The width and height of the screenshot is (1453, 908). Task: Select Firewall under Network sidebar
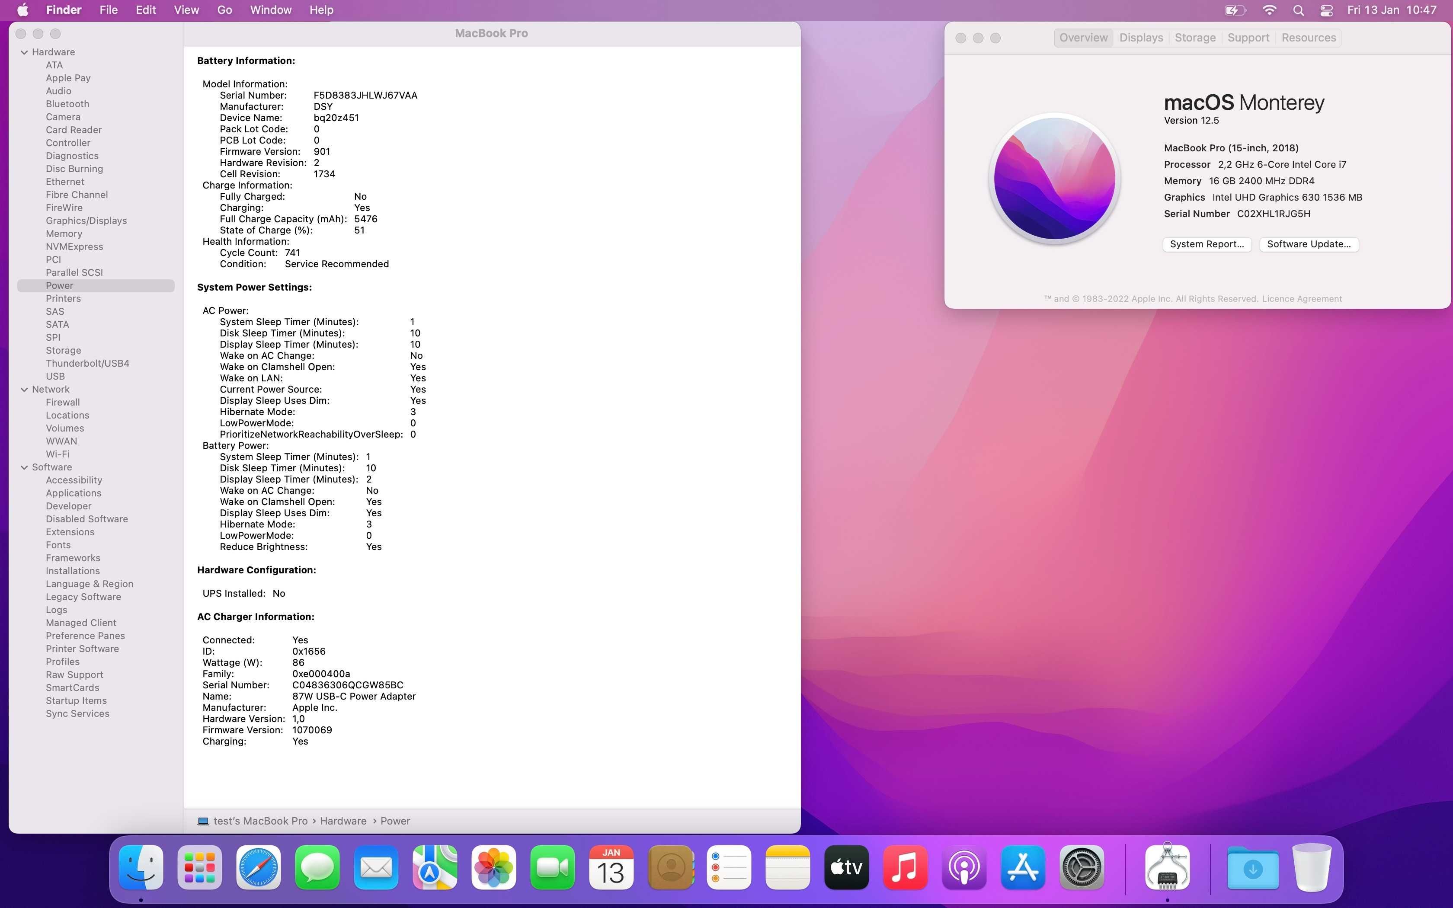coord(63,403)
